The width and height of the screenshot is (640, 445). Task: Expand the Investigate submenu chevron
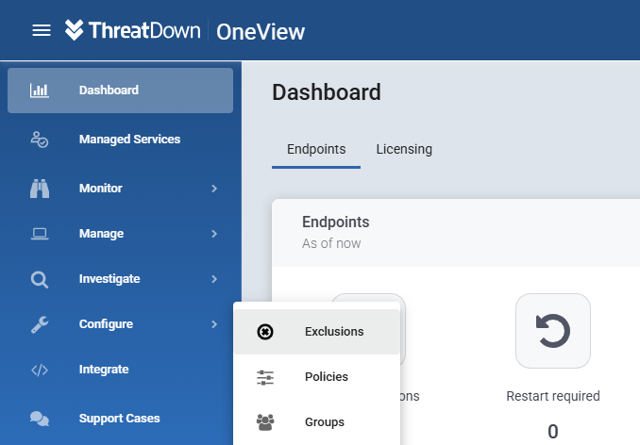pos(214,279)
